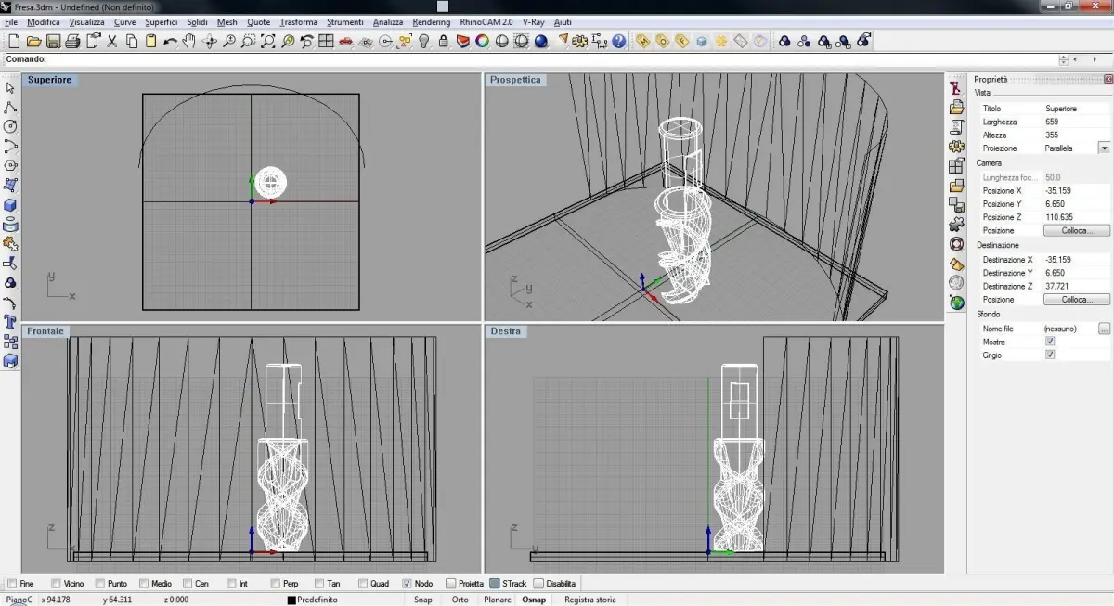
Task: Toggle Snap in status bar
Action: [423, 600]
